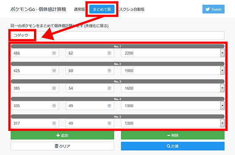Click the No. 3 row header bar
235x155 pixels.
tap(117, 81)
